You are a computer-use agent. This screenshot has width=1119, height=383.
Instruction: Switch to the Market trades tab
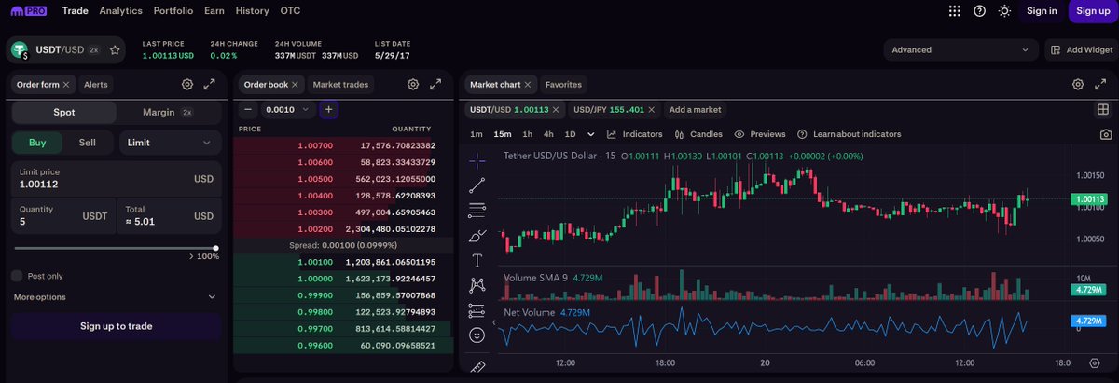(x=340, y=85)
